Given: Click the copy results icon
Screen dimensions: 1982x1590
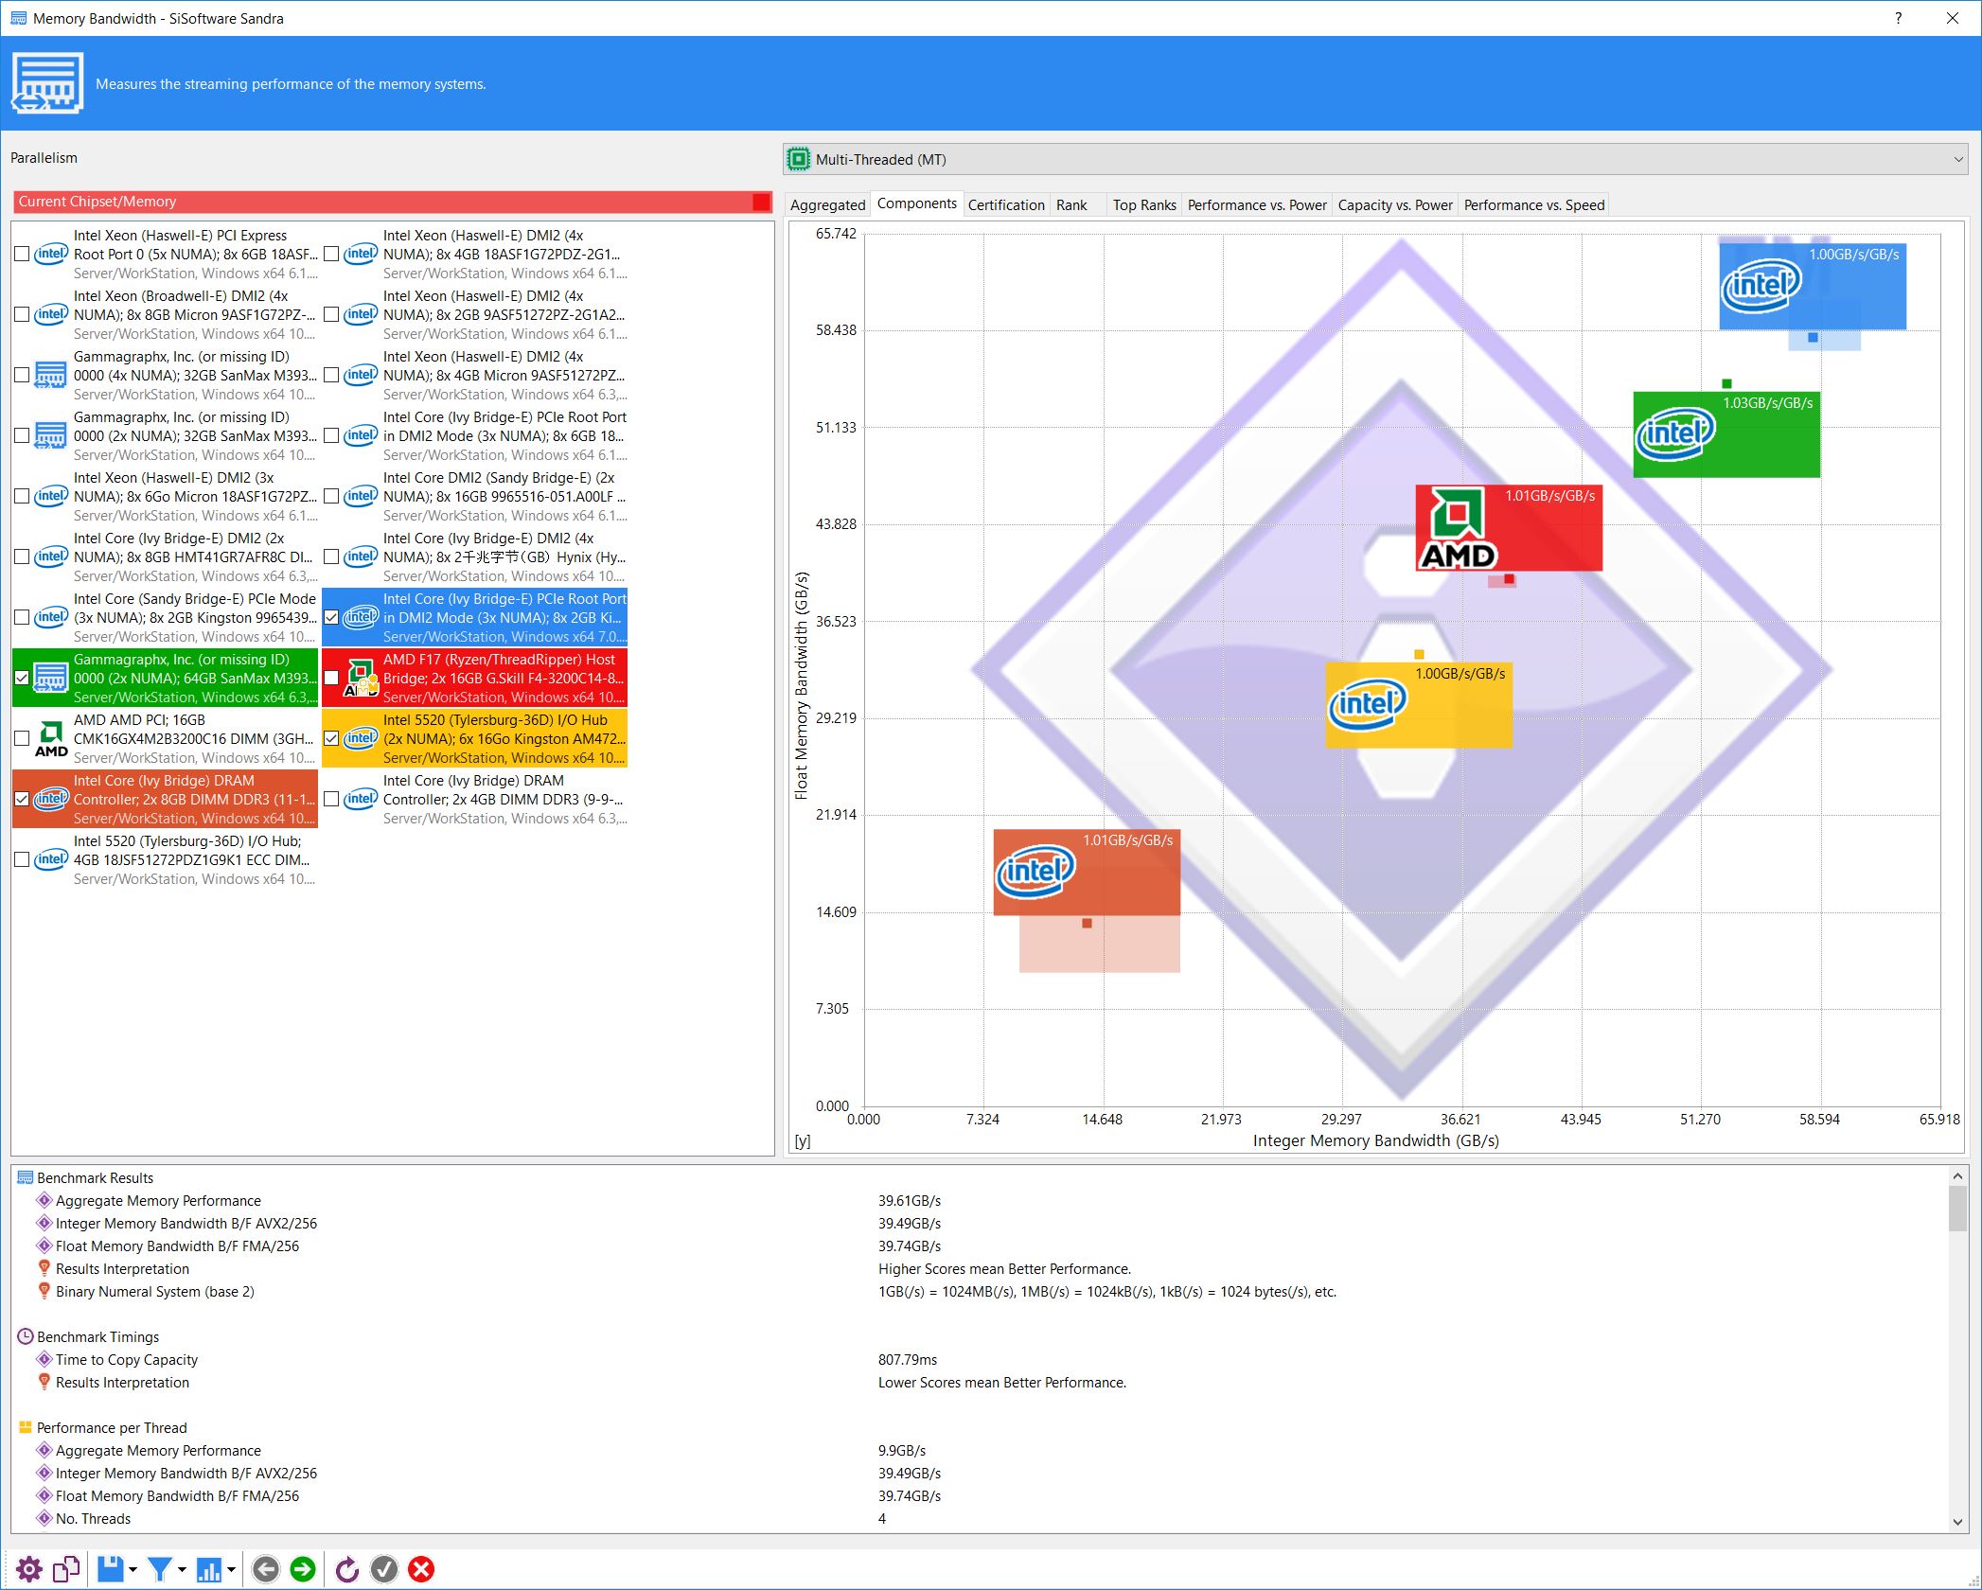Looking at the screenshot, I should (66, 1569).
